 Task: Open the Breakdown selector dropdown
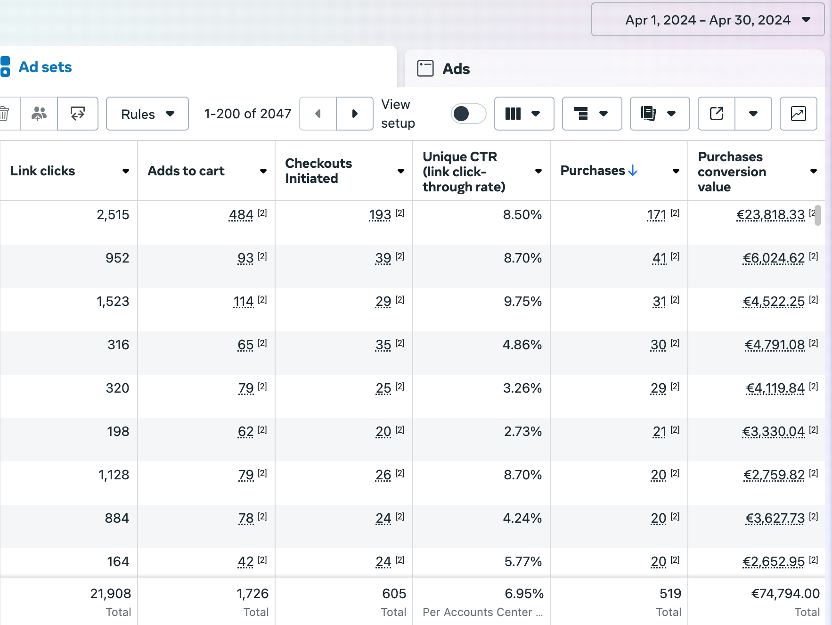click(x=592, y=114)
